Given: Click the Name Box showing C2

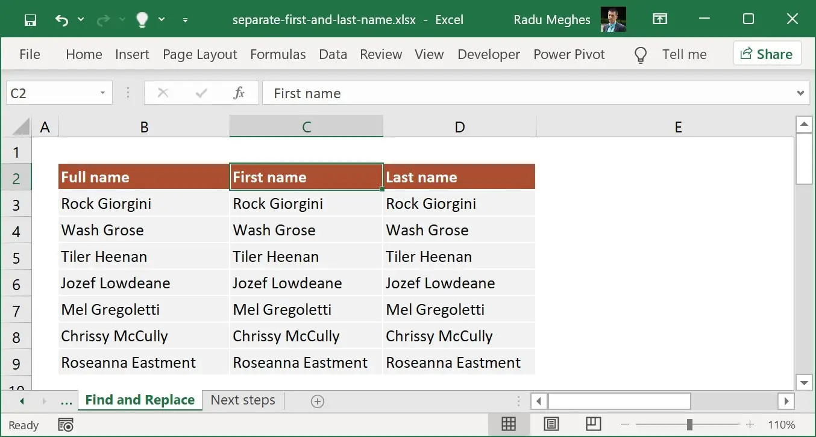Looking at the screenshot, I should tap(54, 93).
